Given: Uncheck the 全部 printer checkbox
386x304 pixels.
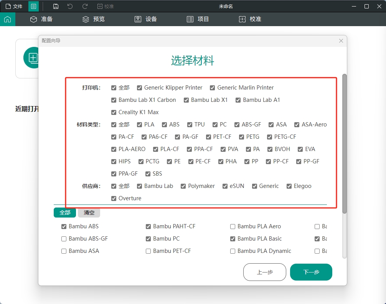Looking at the screenshot, I should [x=114, y=88].
